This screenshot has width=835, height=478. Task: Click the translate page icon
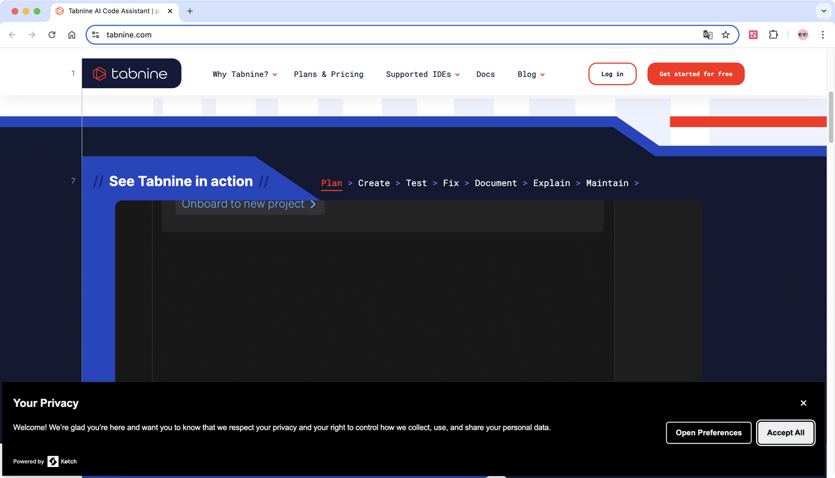708,35
